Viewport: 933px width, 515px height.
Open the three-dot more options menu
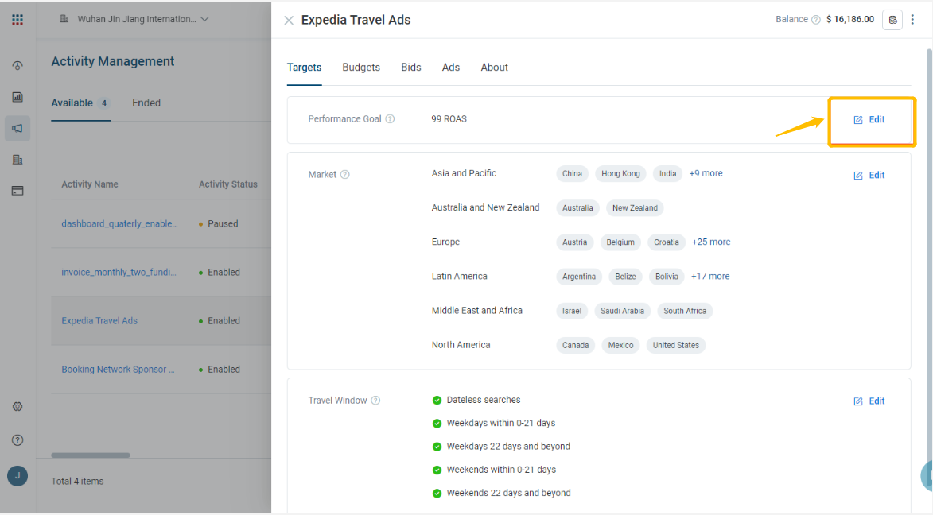click(x=913, y=20)
